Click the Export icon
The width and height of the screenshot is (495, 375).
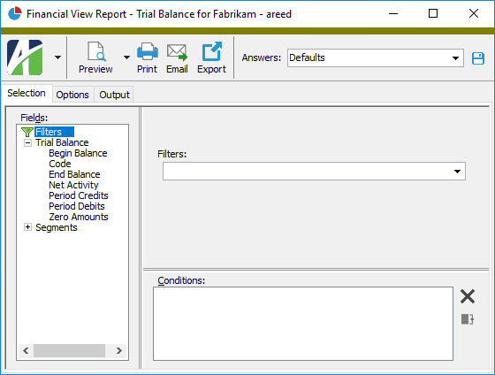212,51
